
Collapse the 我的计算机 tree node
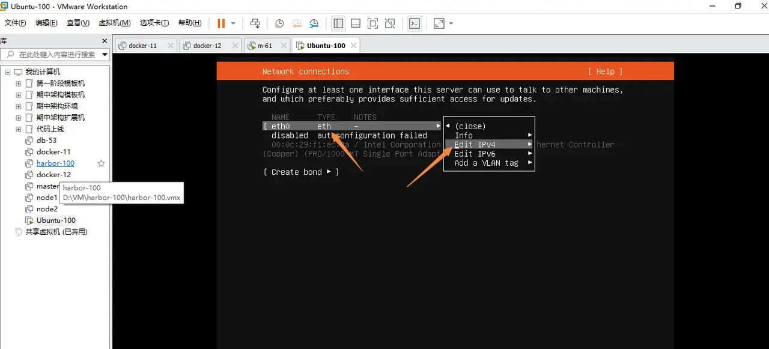[x=9, y=71]
